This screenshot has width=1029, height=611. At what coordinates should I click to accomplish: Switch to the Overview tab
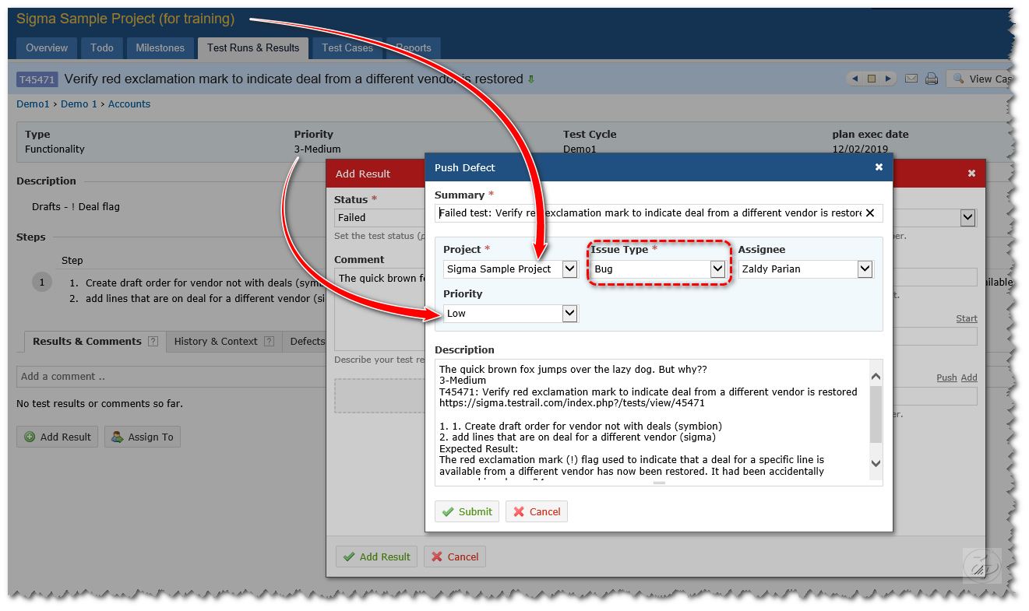47,48
